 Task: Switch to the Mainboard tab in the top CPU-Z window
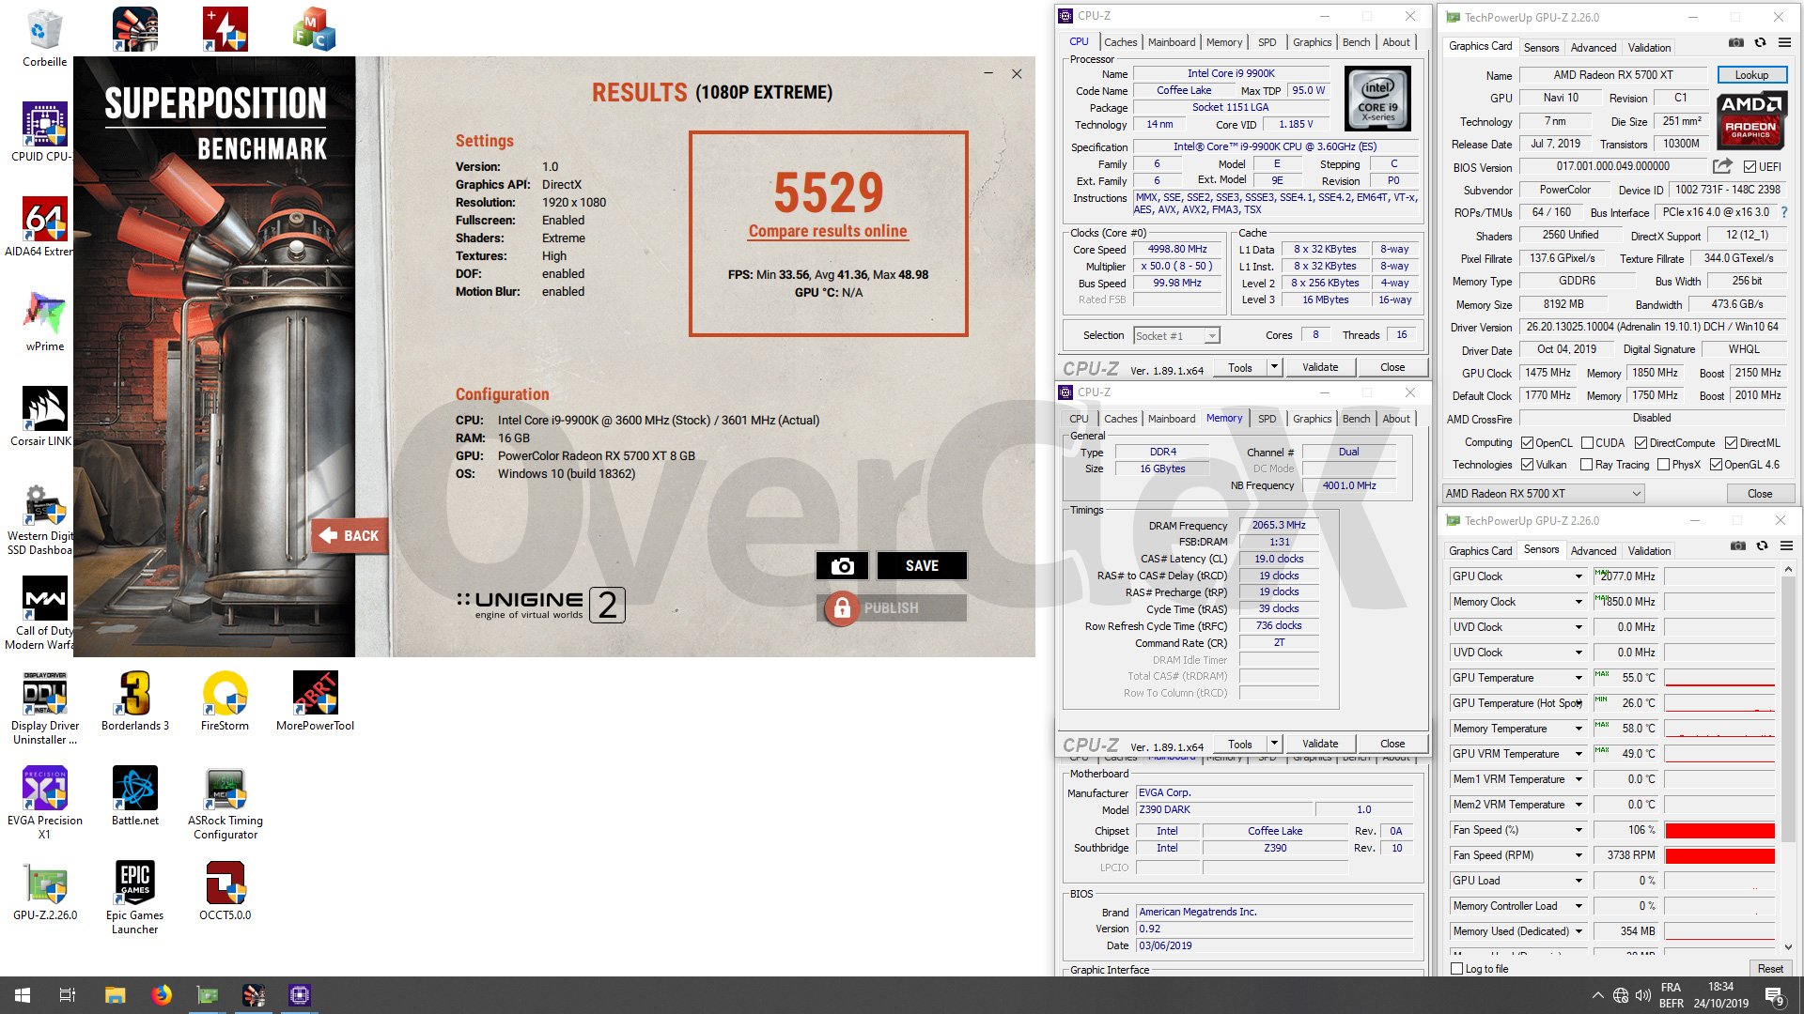tap(1171, 42)
